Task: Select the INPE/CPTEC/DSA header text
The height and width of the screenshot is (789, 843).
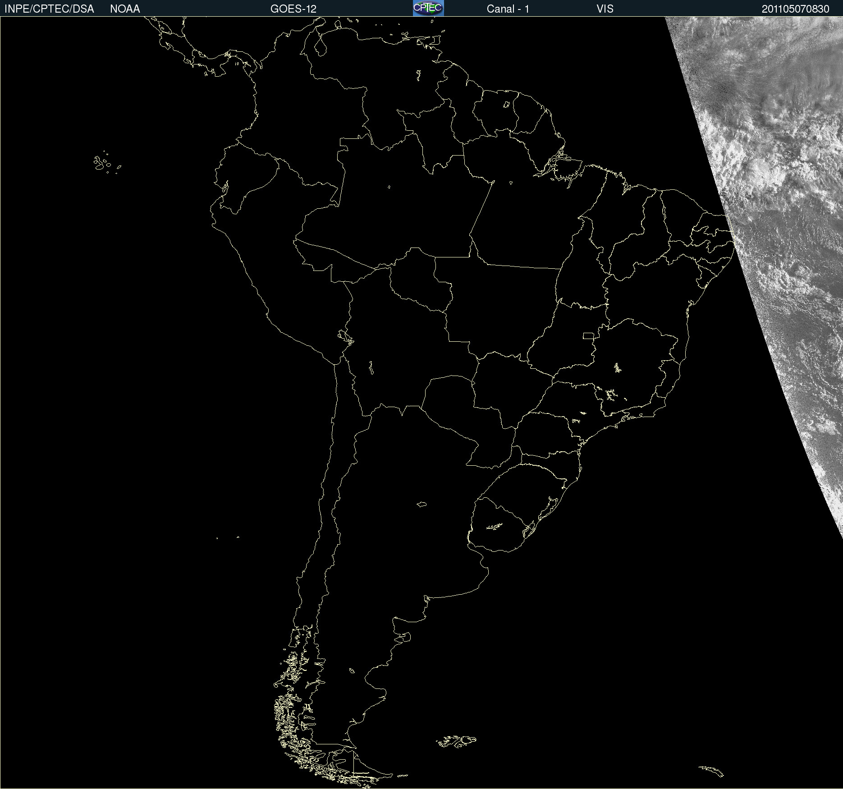Action: point(49,9)
